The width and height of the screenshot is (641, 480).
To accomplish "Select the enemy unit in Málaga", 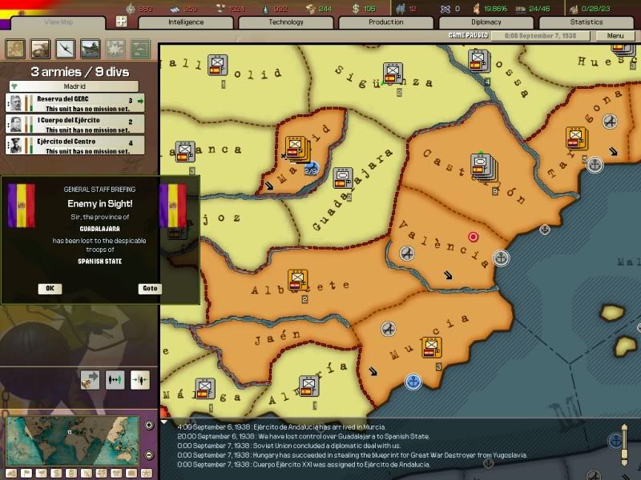I will [x=205, y=389].
